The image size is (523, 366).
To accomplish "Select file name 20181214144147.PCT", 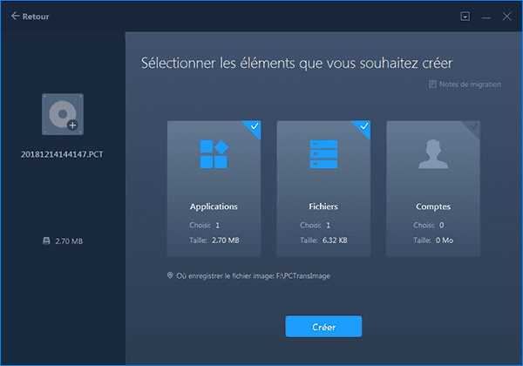I will pyautogui.click(x=62, y=154).
